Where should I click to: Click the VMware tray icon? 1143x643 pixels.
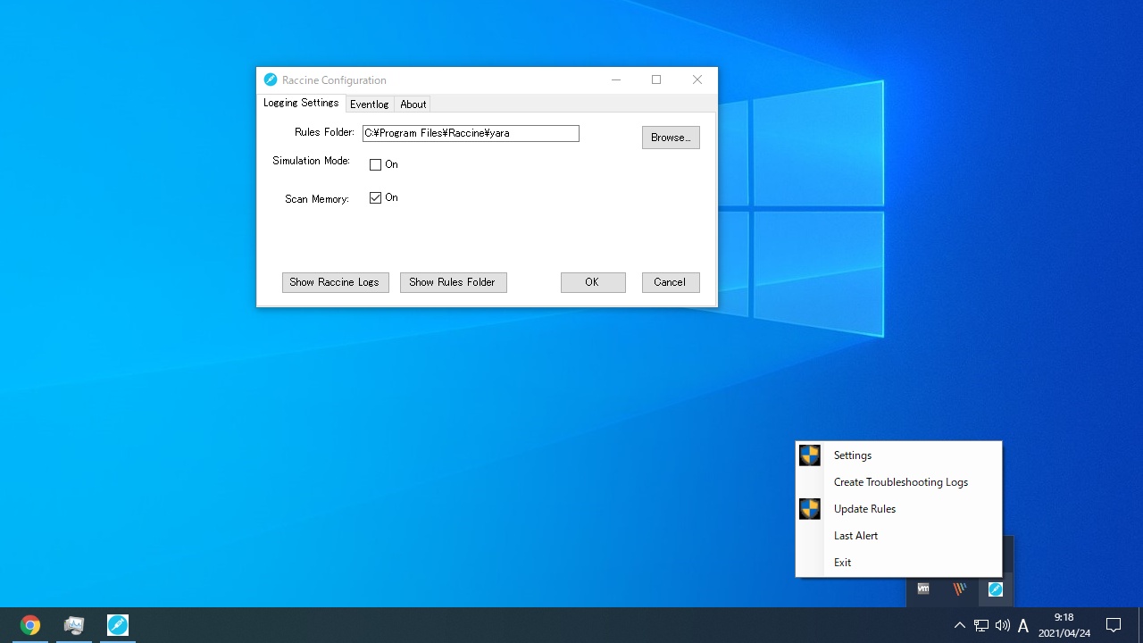(x=923, y=589)
